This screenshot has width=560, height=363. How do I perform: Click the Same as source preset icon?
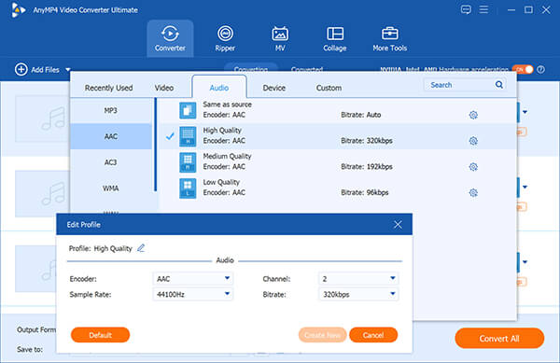click(x=188, y=110)
